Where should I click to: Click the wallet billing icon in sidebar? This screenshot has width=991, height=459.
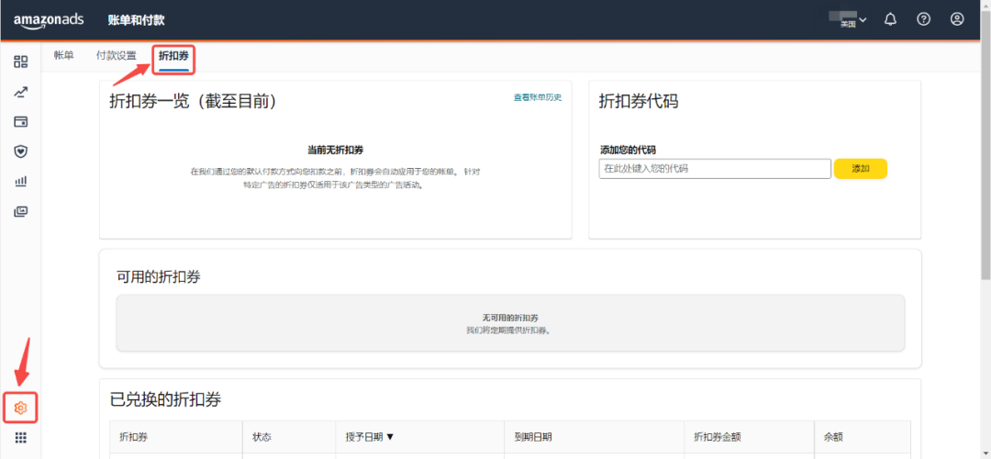coord(20,121)
